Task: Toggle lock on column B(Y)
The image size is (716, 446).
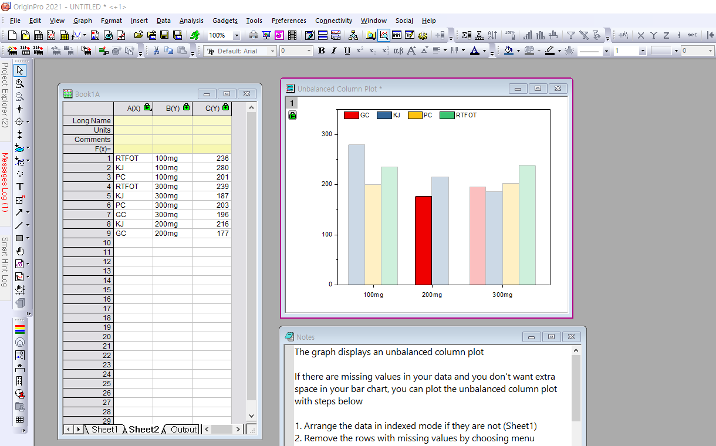Action: click(186, 107)
